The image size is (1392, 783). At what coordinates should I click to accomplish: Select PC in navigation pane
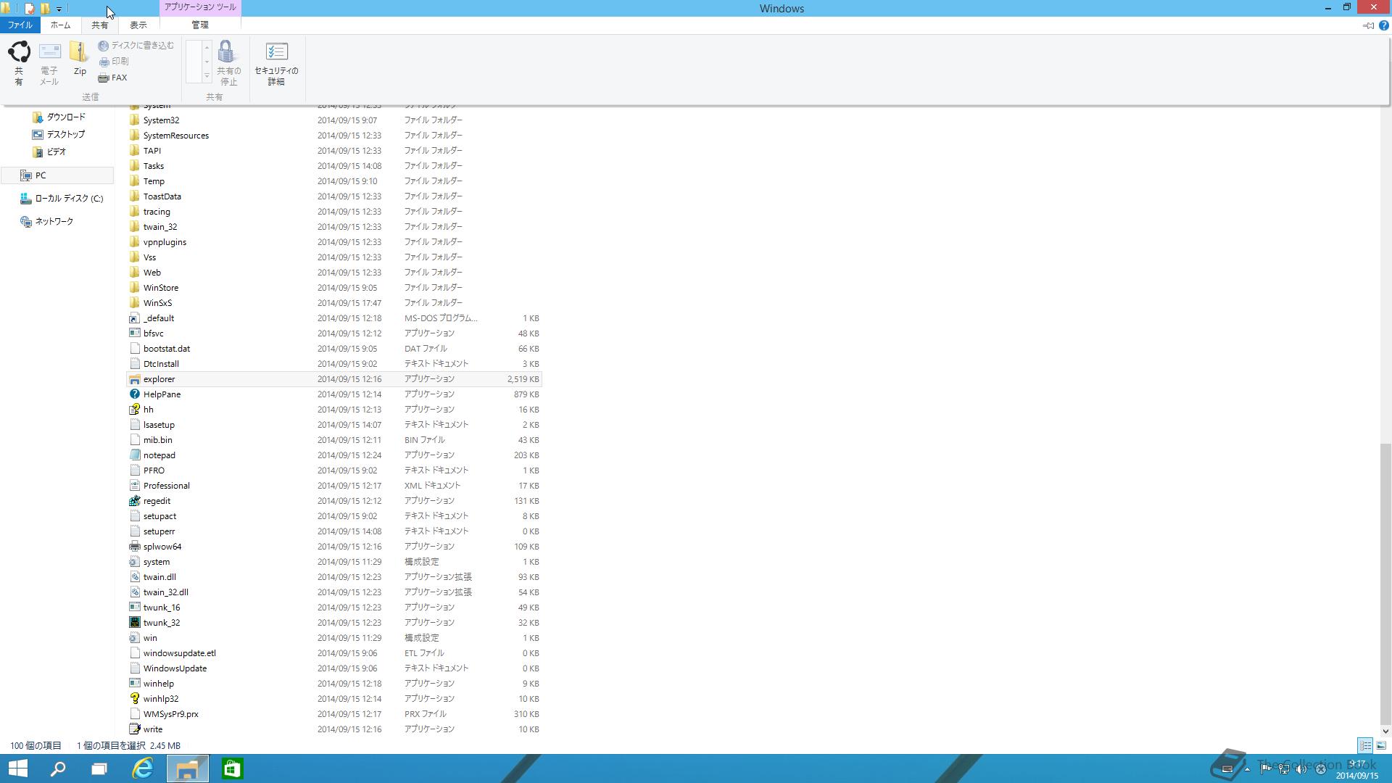[58, 175]
